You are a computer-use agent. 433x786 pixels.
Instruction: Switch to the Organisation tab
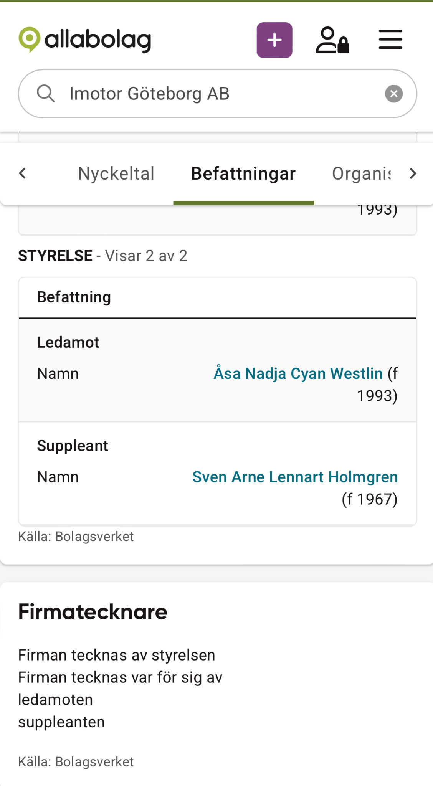point(362,173)
